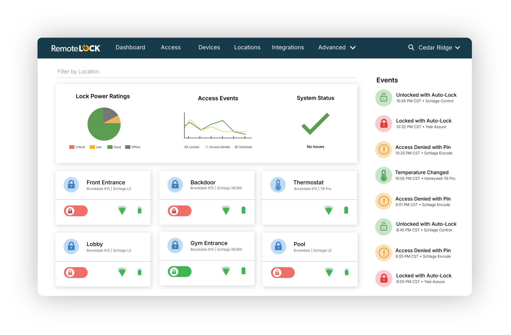This screenshot has width=511, height=335.
Task: Click the search magnifier icon
Action: [x=411, y=47]
